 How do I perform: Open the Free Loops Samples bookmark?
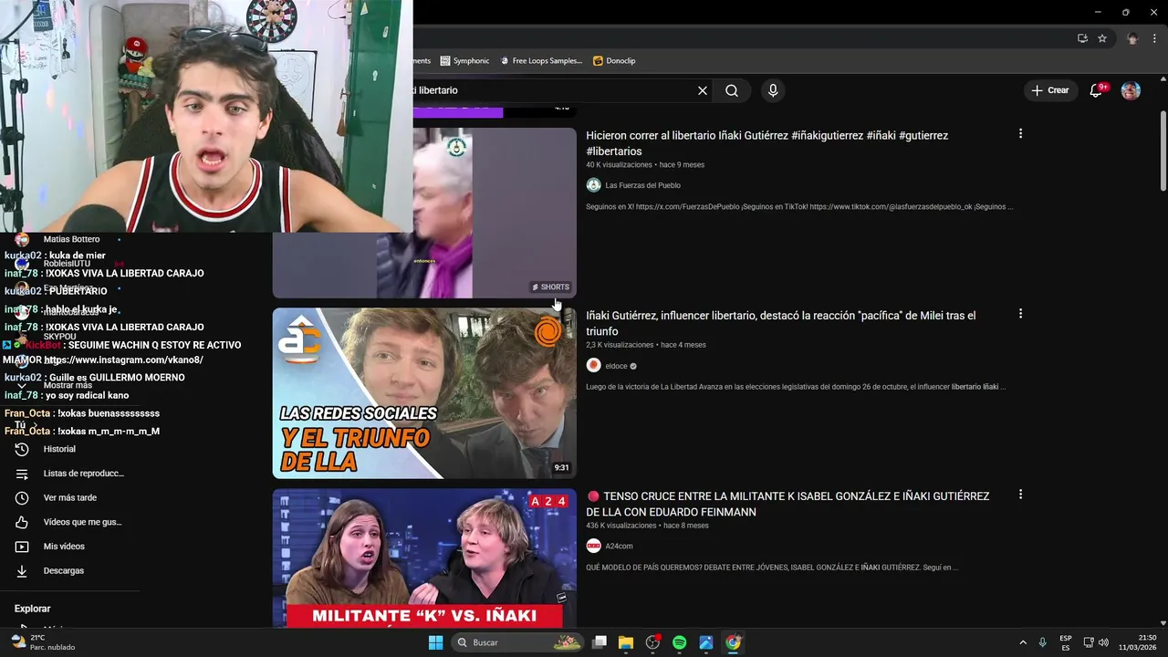click(541, 60)
